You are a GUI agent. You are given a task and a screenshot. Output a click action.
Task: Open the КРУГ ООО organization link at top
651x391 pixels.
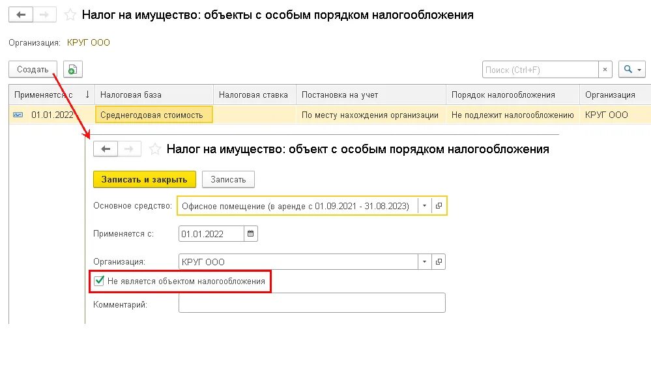[x=89, y=43]
